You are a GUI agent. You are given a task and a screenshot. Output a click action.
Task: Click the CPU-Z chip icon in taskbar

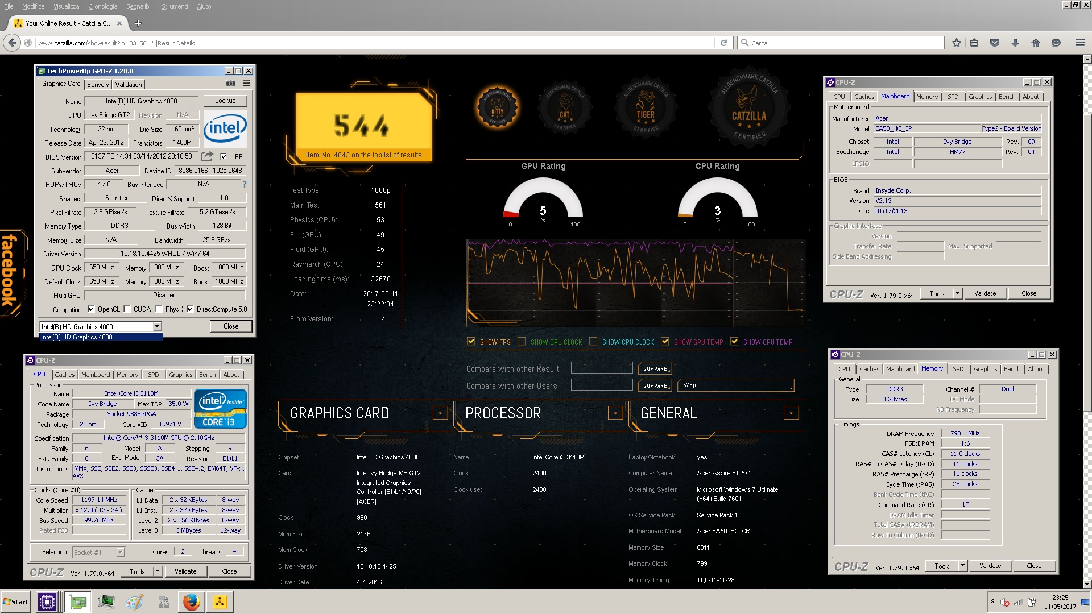click(x=47, y=601)
